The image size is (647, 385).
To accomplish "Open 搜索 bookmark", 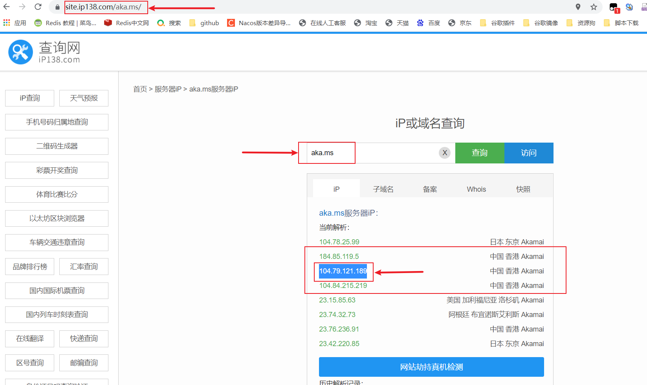I will (169, 23).
